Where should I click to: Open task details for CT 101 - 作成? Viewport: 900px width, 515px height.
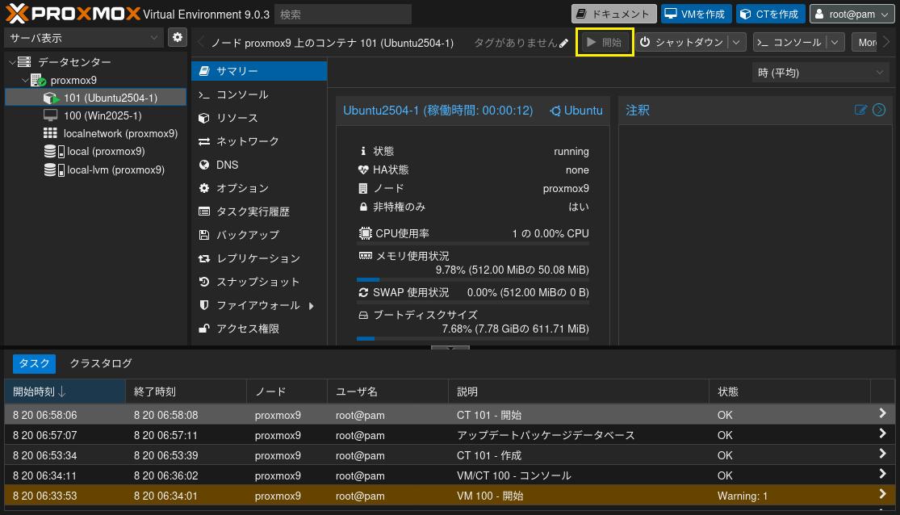(882, 454)
